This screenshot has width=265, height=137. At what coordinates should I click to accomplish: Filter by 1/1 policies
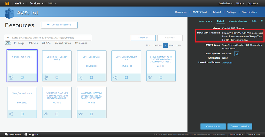coord(81,43)
